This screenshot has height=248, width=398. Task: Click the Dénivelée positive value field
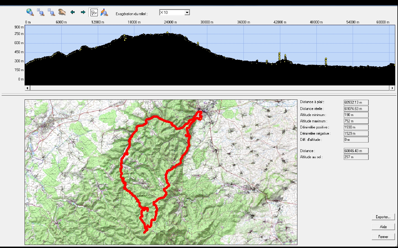(356, 127)
